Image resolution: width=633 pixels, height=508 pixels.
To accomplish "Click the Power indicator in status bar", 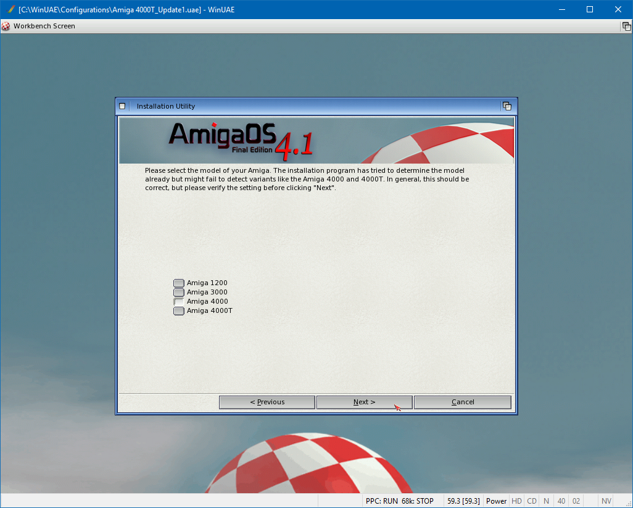I will point(496,501).
